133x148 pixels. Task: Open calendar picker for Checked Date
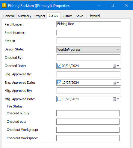point(116,66)
